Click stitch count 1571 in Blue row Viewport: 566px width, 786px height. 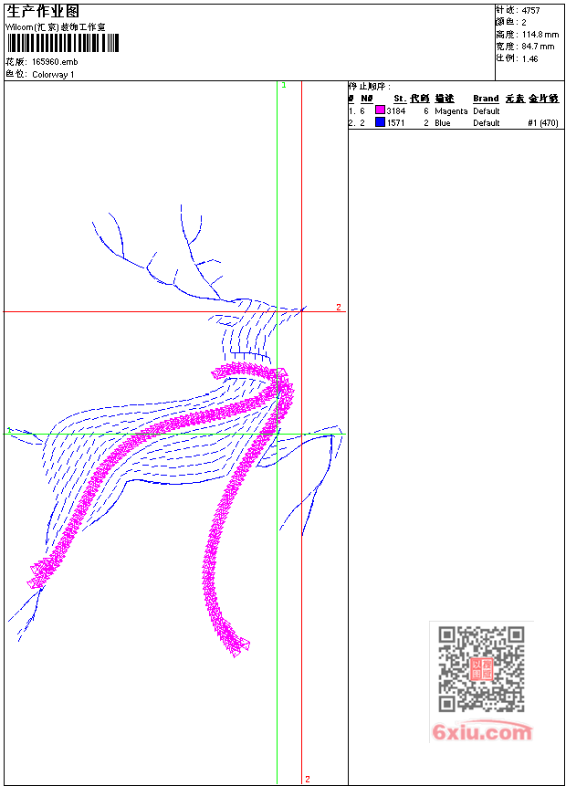[396, 123]
